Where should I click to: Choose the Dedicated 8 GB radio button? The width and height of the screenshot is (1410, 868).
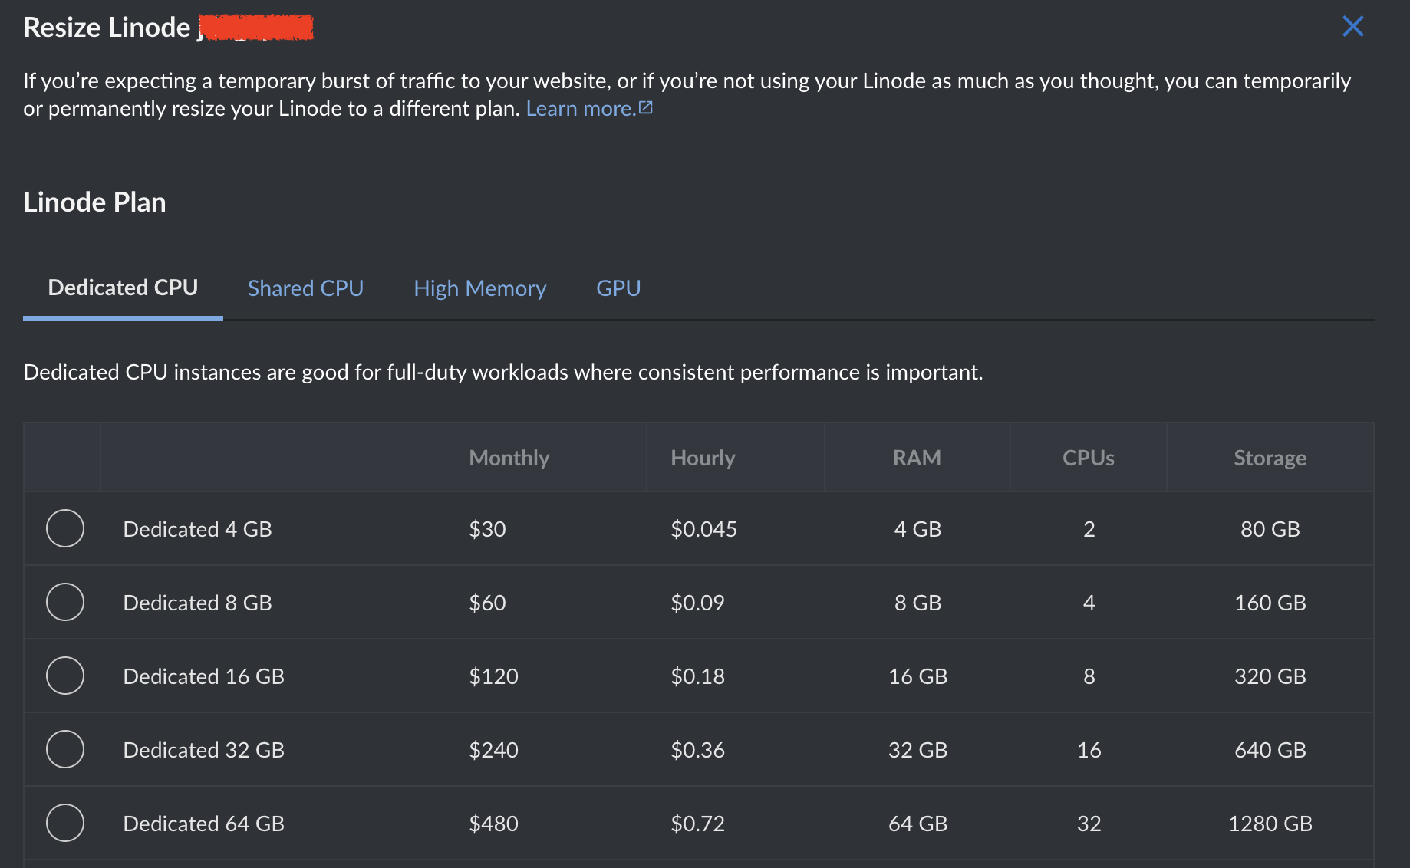[65, 602]
